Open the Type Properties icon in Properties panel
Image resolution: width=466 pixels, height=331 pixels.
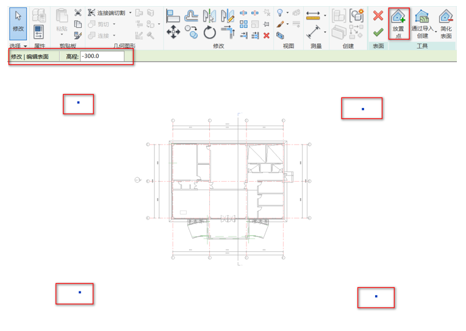coord(38,32)
